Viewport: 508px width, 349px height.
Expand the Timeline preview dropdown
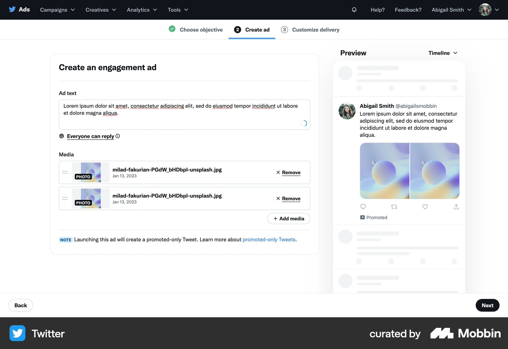tap(443, 53)
